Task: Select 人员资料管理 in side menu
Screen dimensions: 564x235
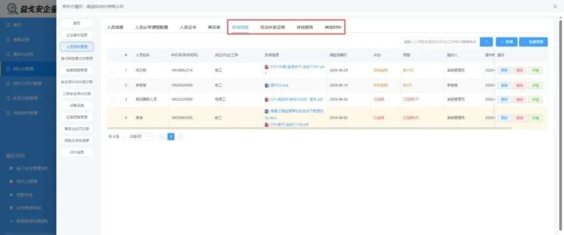Action: (x=77, y=47)
